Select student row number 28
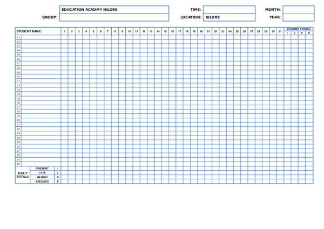324x229 pixels. [x=18, y=155]
